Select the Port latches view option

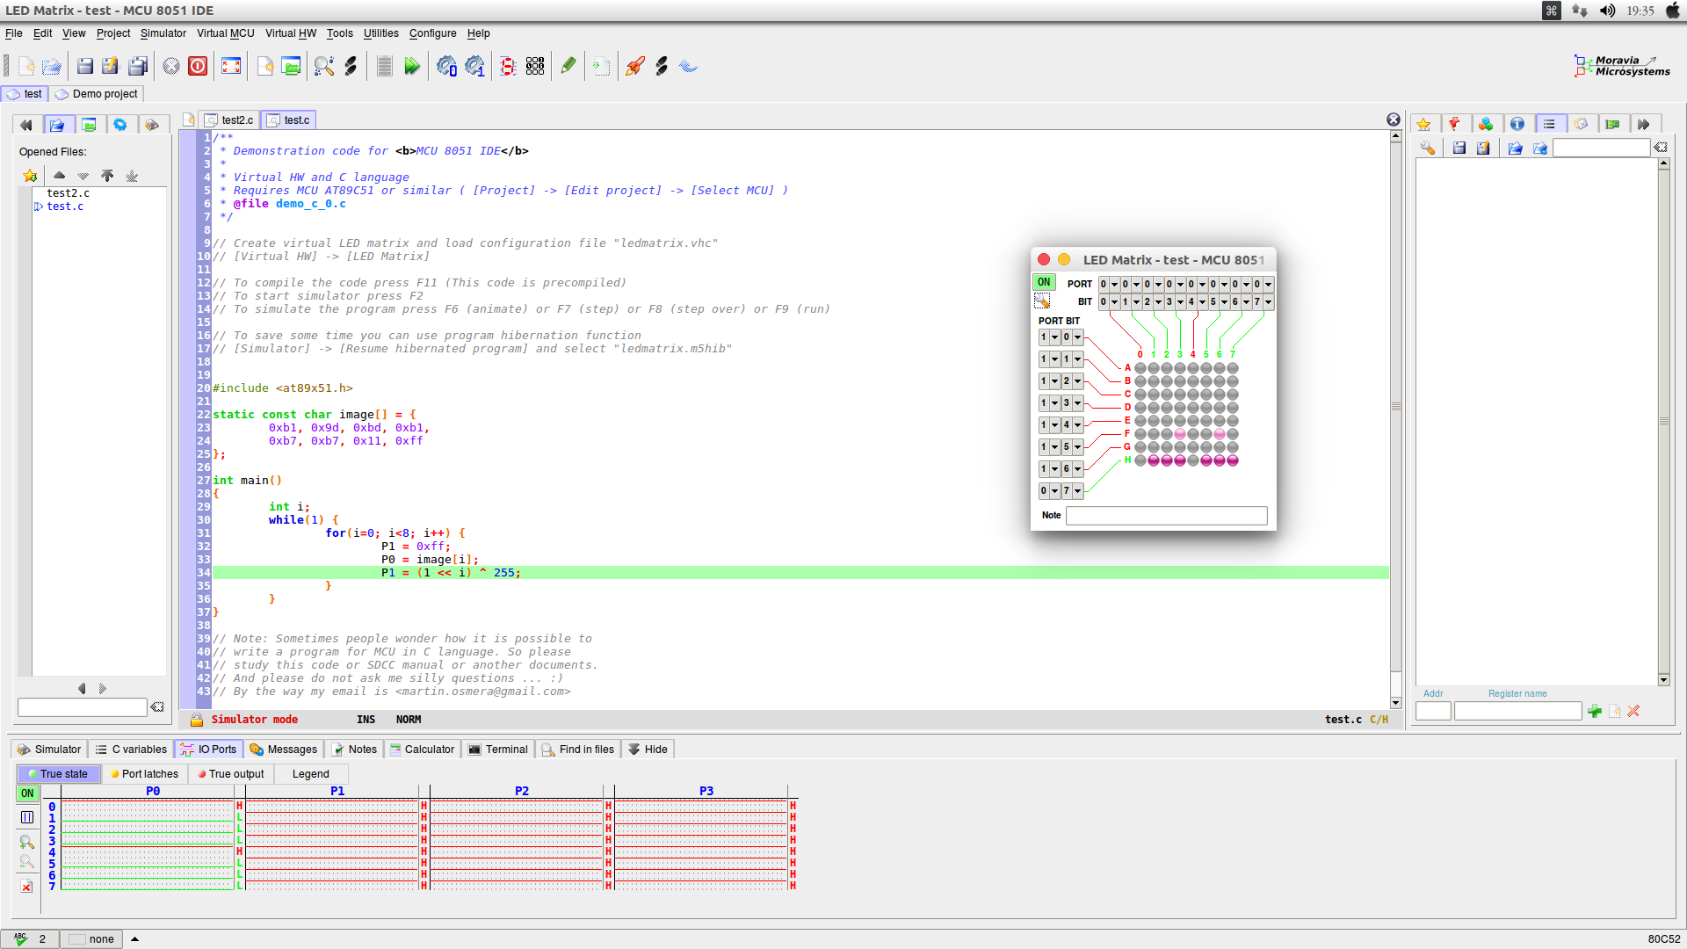point(145,773)
